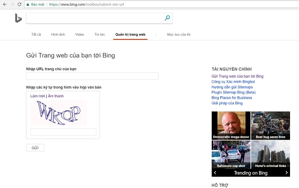Open Hướng dẫn gửi Sitemaps link
Image resolution: width=299 pixels, height=188 pixels.
(232, 87)
